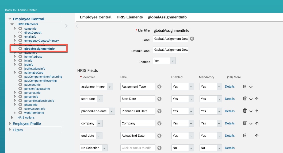Move start-date field up
Image resolution: width=283 pixels, height=153 pixels.
[257, 99]
